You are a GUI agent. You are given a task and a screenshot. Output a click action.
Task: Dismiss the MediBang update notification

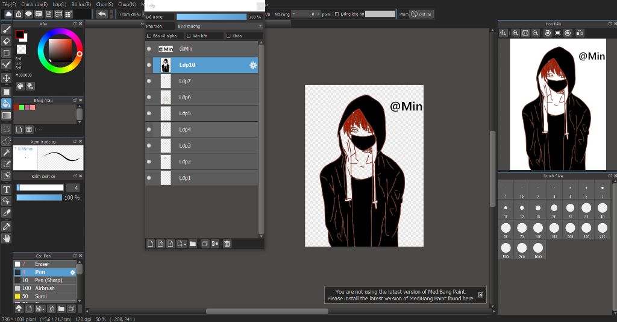480,295
